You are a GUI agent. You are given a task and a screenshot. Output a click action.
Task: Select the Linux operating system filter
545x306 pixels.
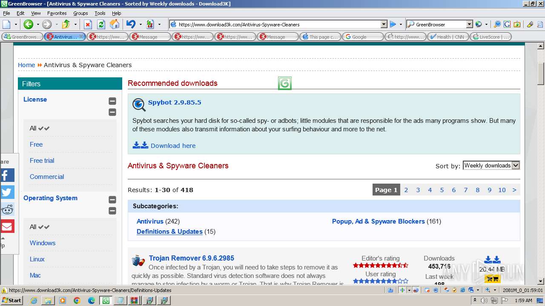pos(37,259)
